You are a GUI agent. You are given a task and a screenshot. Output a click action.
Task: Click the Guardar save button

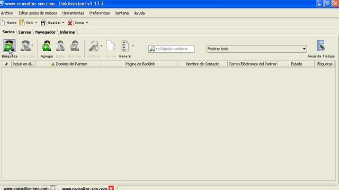pyautogui.click(x=51, y=22)
